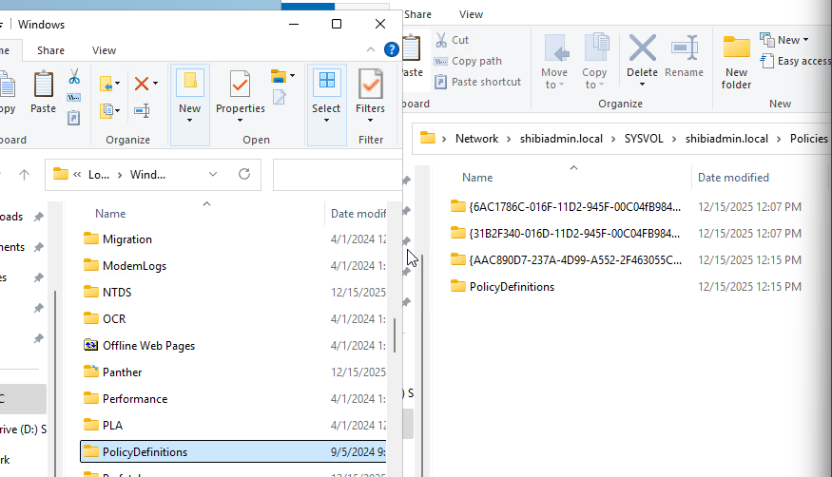Click the blue Help question mark icon

(391, 49)
